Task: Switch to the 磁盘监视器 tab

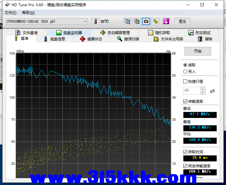Action: 69,33
